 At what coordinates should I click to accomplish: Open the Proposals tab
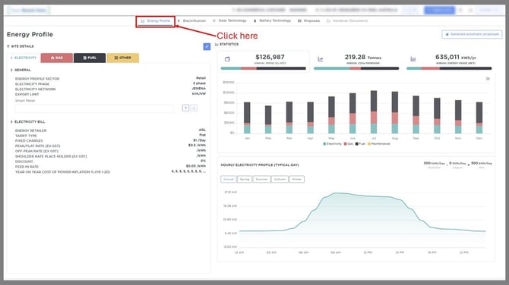(308, 20)
